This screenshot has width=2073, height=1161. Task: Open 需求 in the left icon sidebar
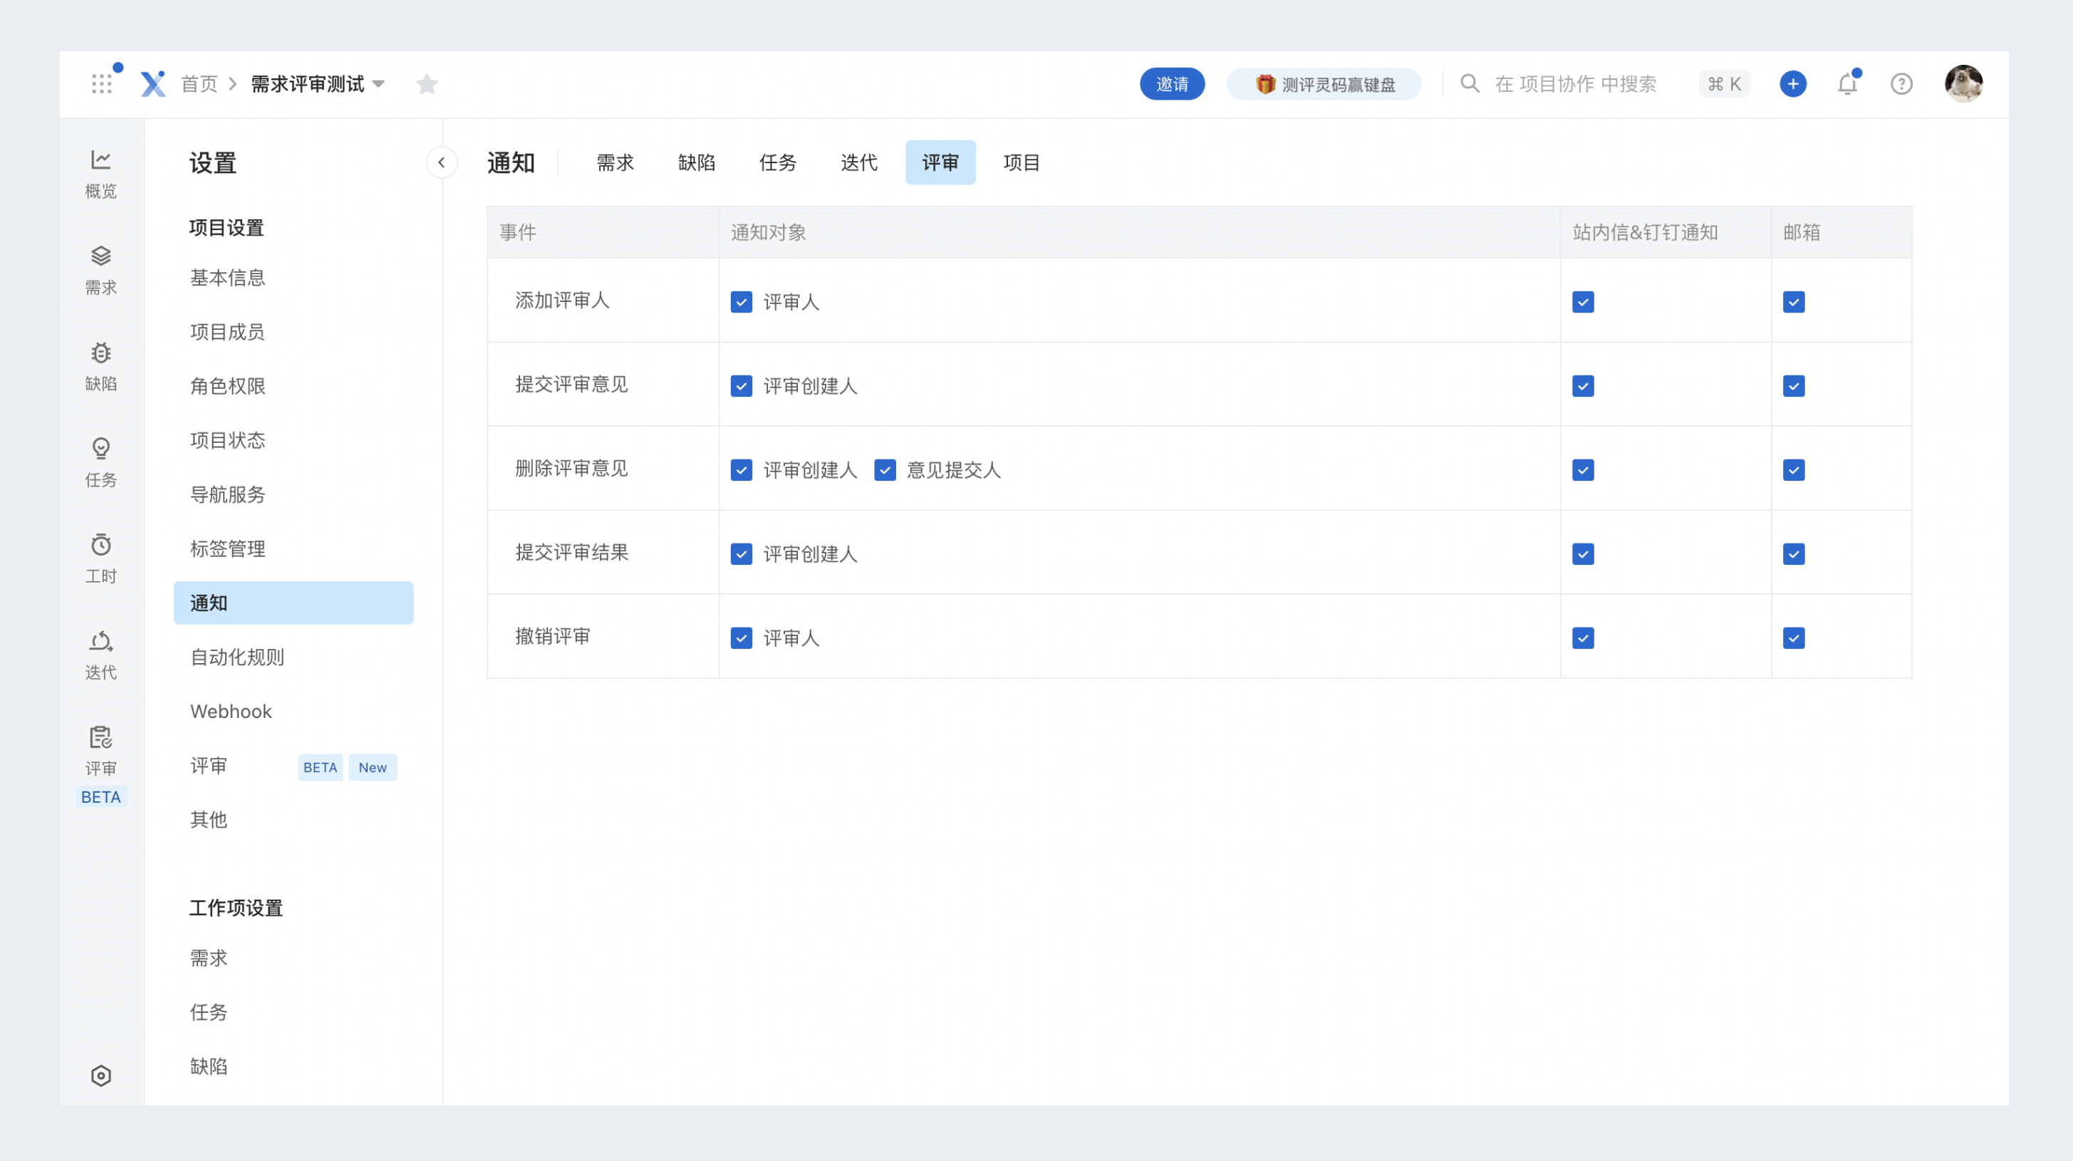[100, 271]
